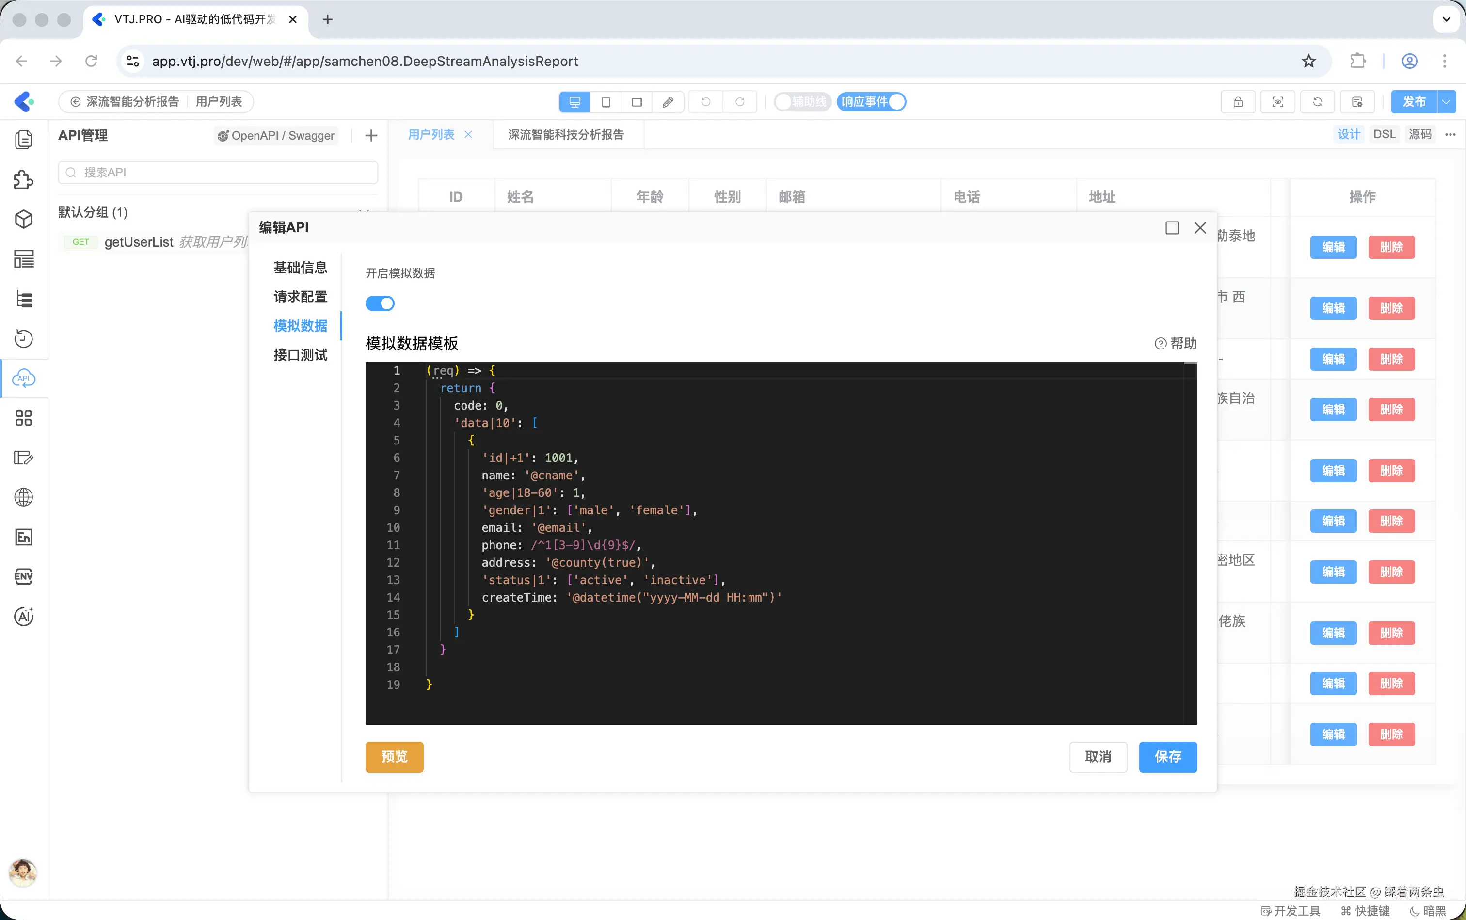Click the lock icon in top toolbar
The image size is (1466, 920).
point(1237,102)
